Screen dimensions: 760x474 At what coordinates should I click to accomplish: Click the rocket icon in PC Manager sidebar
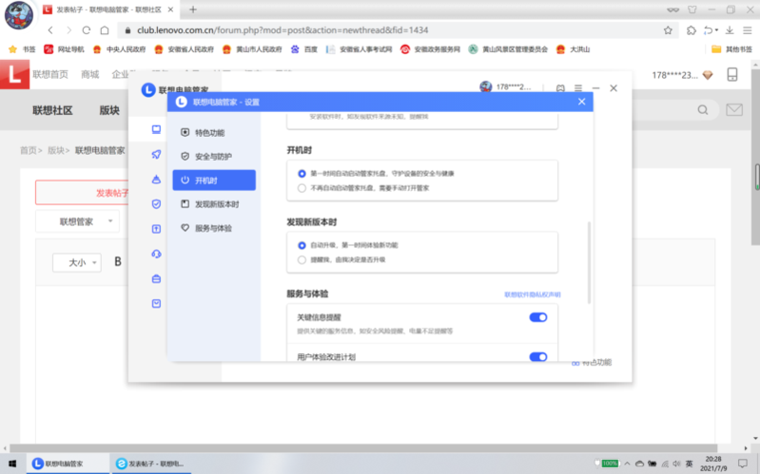pos(156,154)
